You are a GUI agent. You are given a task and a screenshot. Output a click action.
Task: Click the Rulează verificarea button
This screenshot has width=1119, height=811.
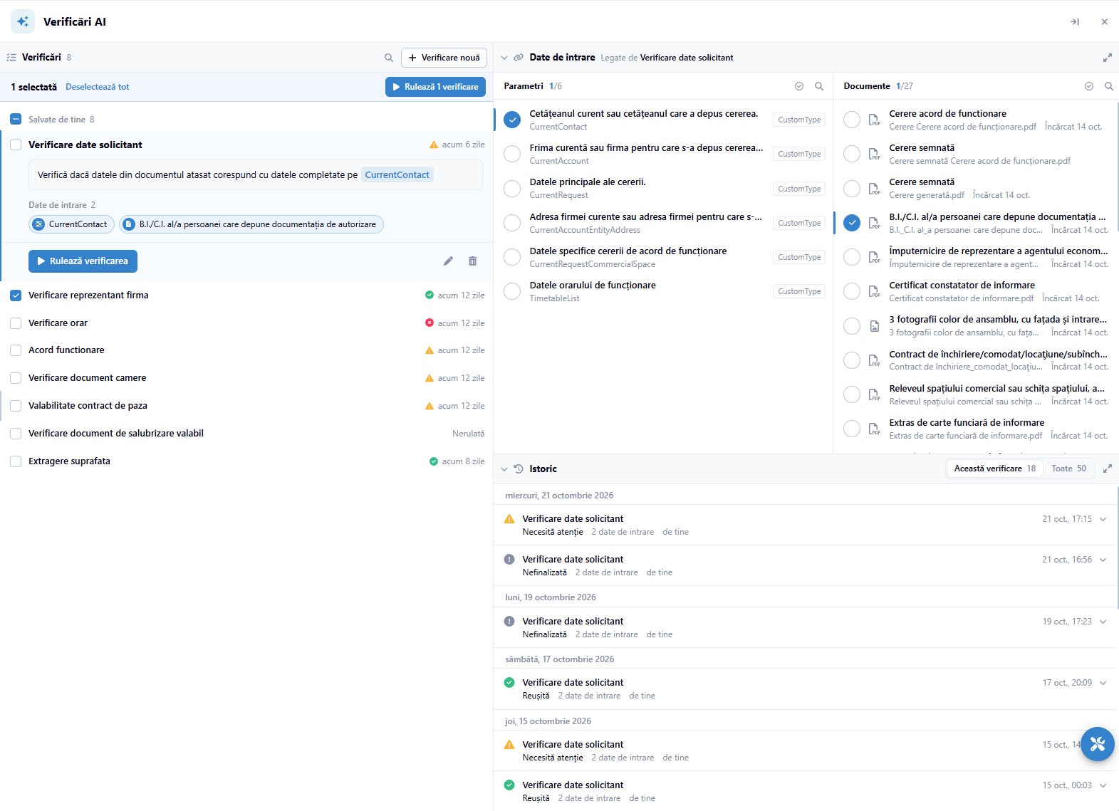[83, 261]
